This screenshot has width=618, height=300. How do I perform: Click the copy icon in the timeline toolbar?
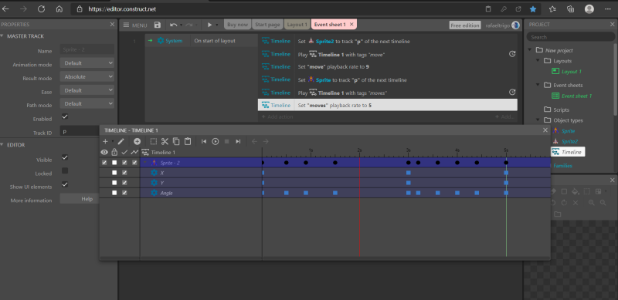[x=176, y=141]
